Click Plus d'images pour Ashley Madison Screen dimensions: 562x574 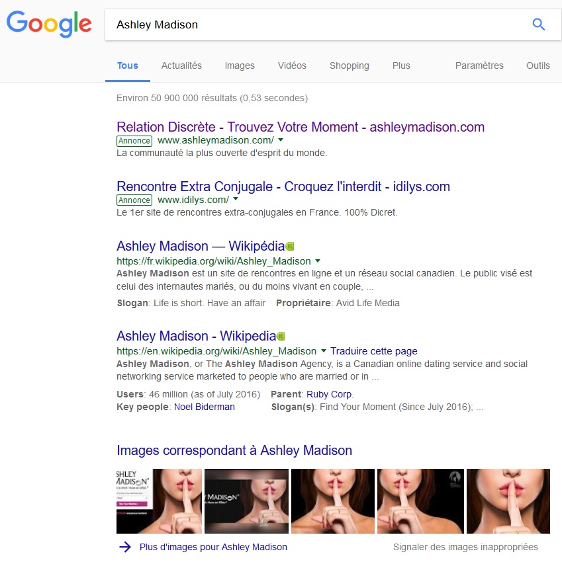(x=213, y=547)
